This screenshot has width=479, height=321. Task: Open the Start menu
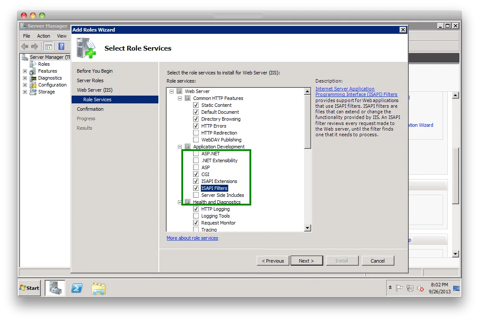[30, 288]
